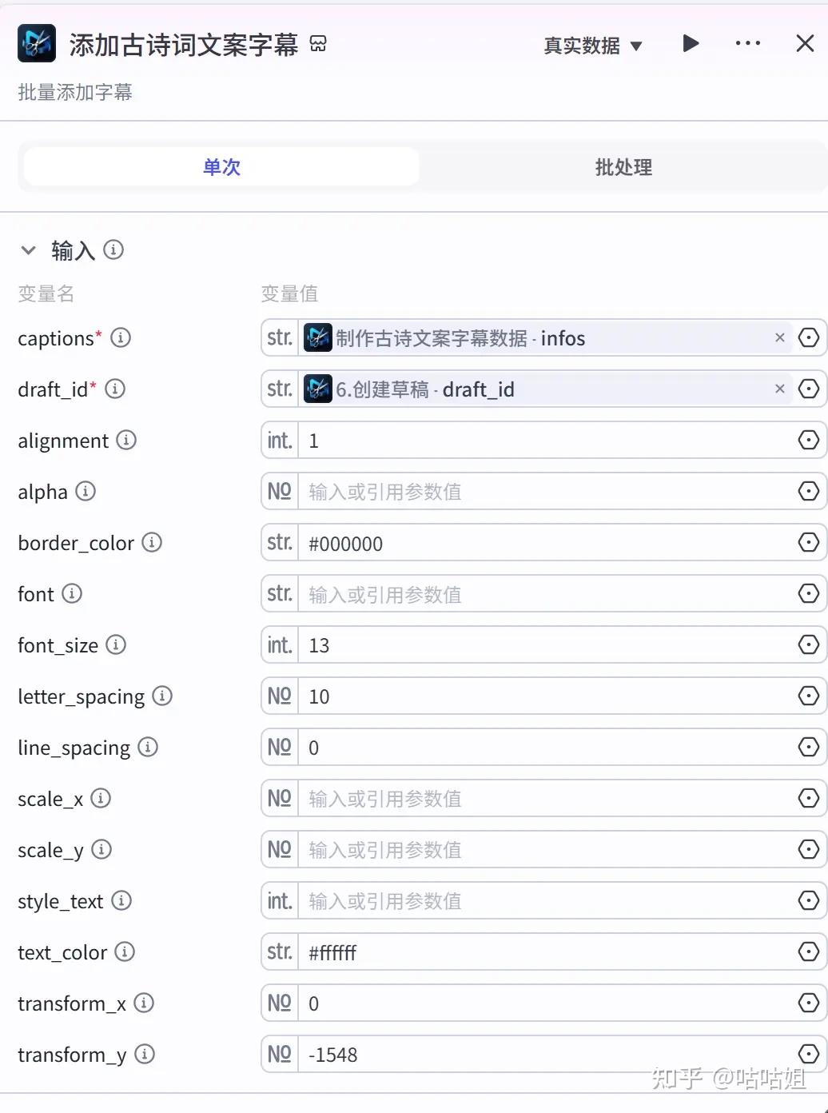828x1113 pixels.
Task: Show info tooltip for border_color variable
Action: pos(152,542)
